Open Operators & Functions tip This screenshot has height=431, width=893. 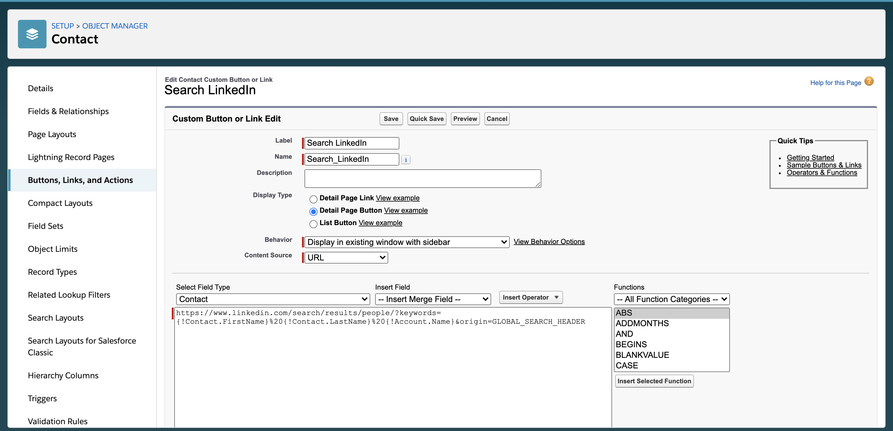coord(822,172)
